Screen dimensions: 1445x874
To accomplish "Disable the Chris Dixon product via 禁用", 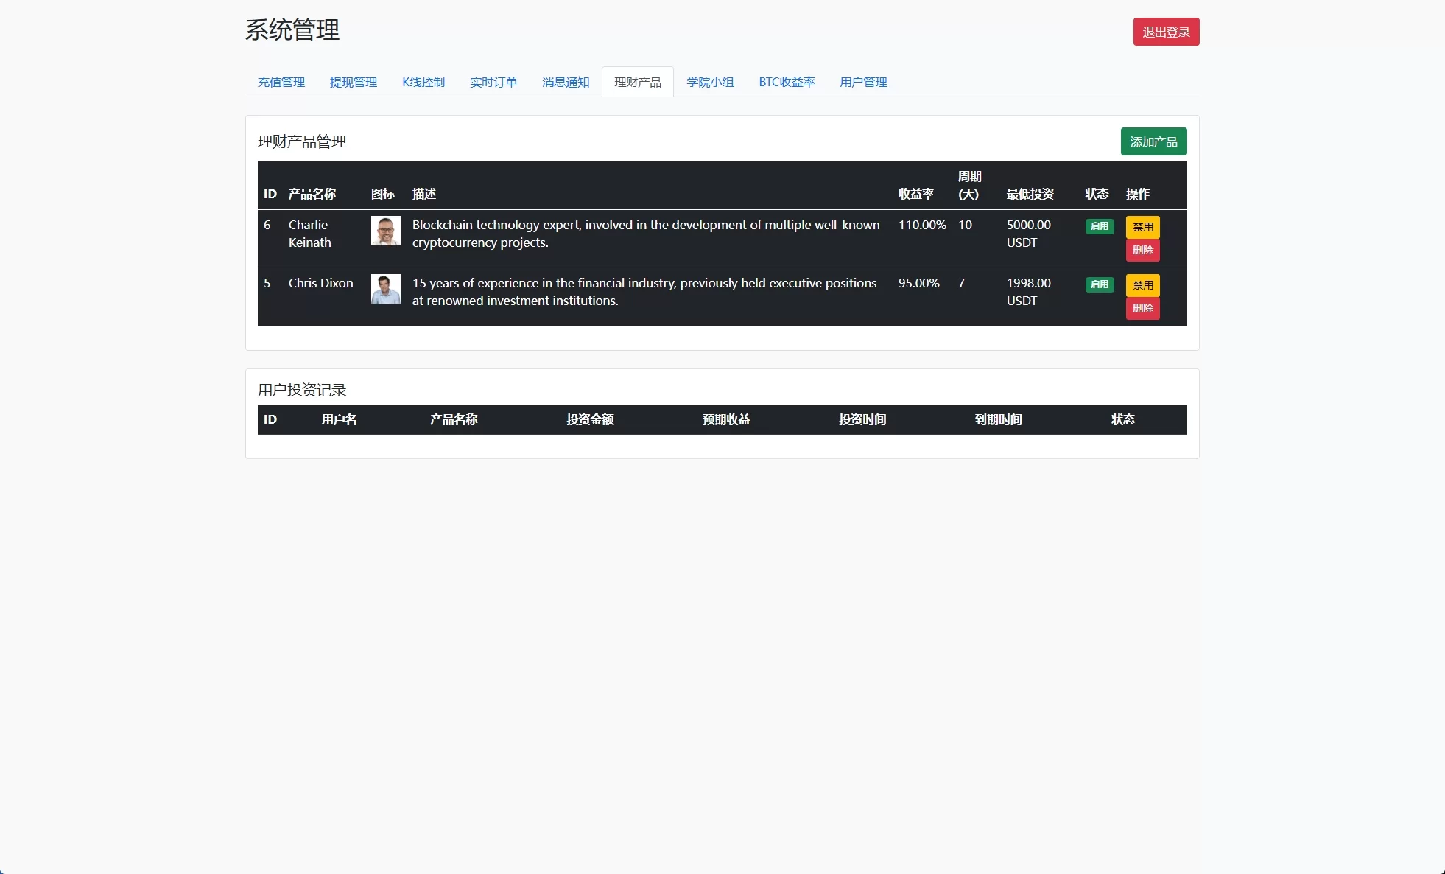I will (x=1142, y=285).
